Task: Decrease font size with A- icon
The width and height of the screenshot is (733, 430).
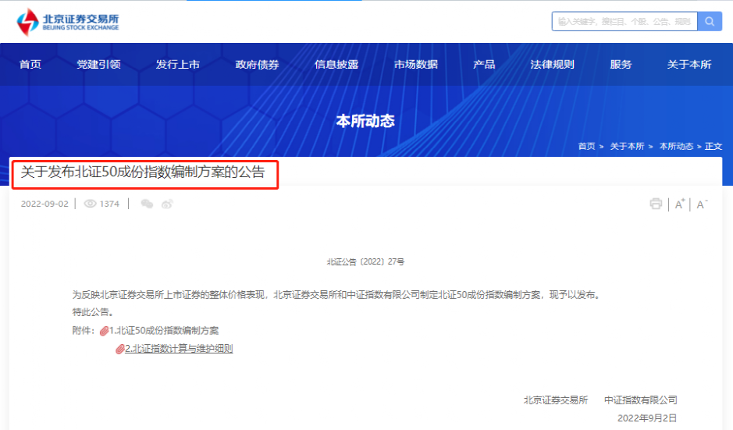Action: coord(702,204)
